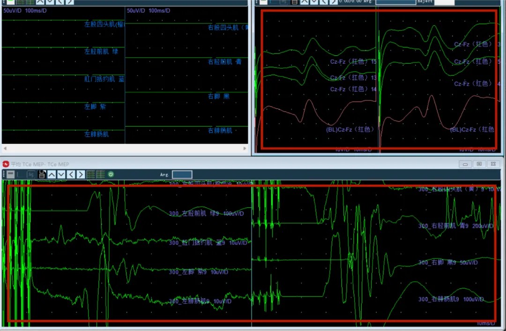Screen dimensions: 506x331
Task: Click the save disk icon in TCe MEP toolbar
Action: pyautogui.click(x=42, y=174)
